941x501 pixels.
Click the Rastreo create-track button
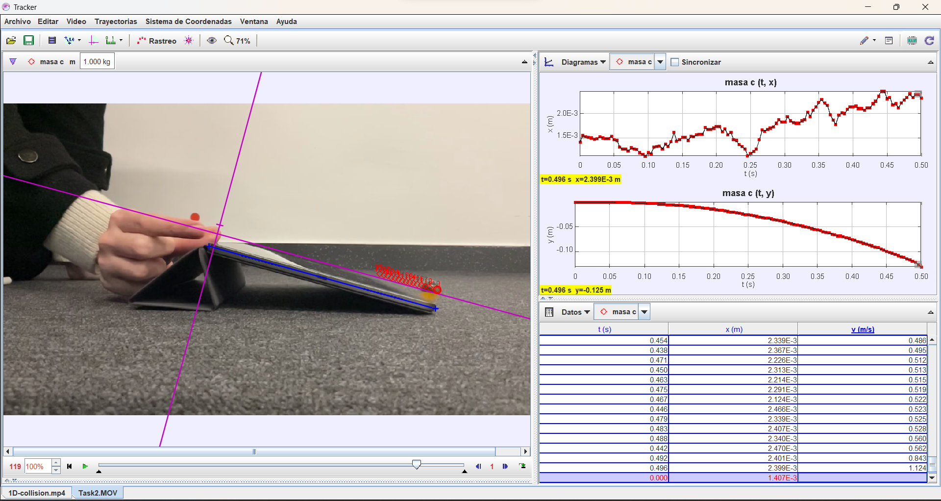click(157, 41)
